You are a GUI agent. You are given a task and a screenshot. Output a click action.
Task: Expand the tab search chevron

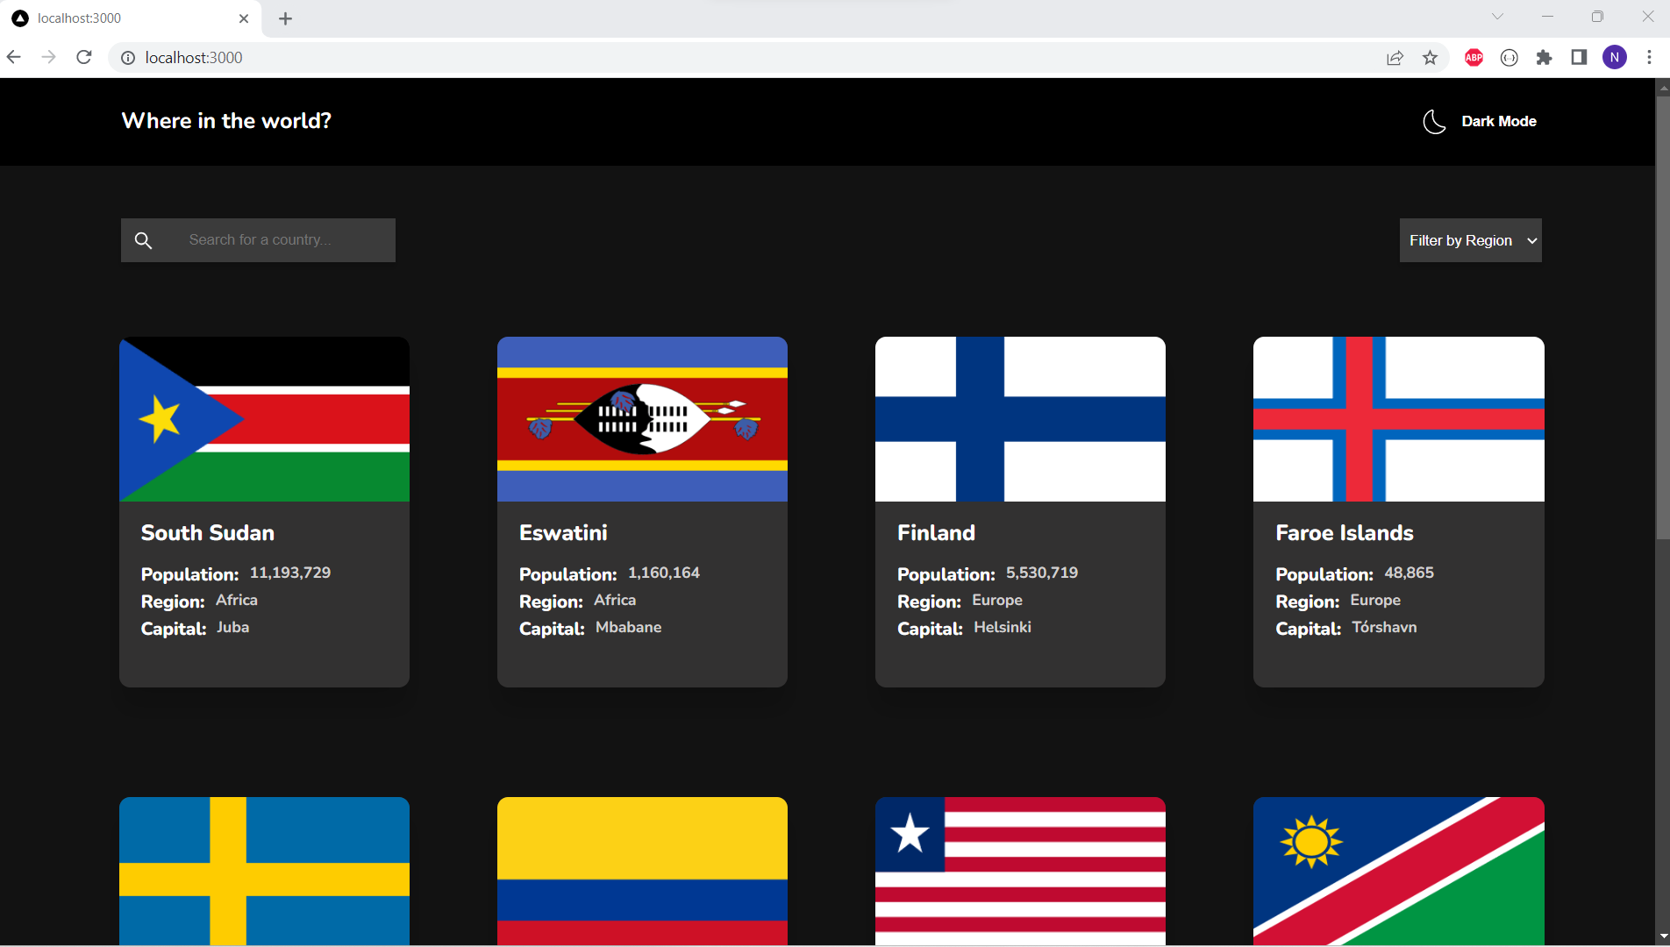(1497, 18)
